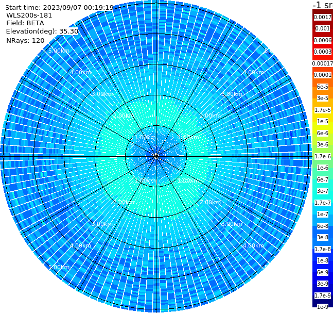
Task: Click the upper-left 5.00km range label
Action: point(59,51)
